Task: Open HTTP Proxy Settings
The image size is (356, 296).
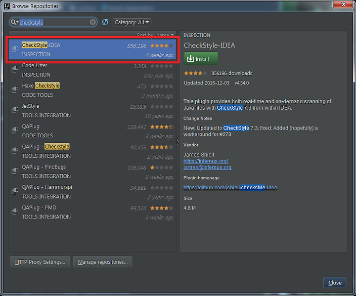Action: coord(40,262)
